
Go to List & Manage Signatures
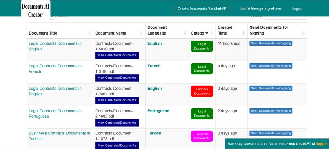[261, 9]
